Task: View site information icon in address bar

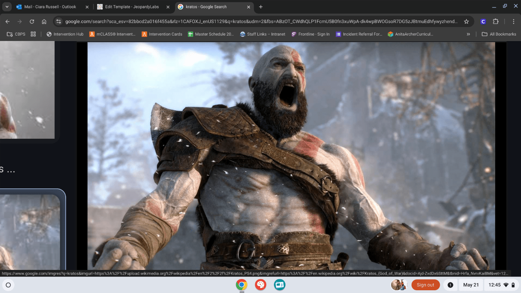Action: (59, 21)
